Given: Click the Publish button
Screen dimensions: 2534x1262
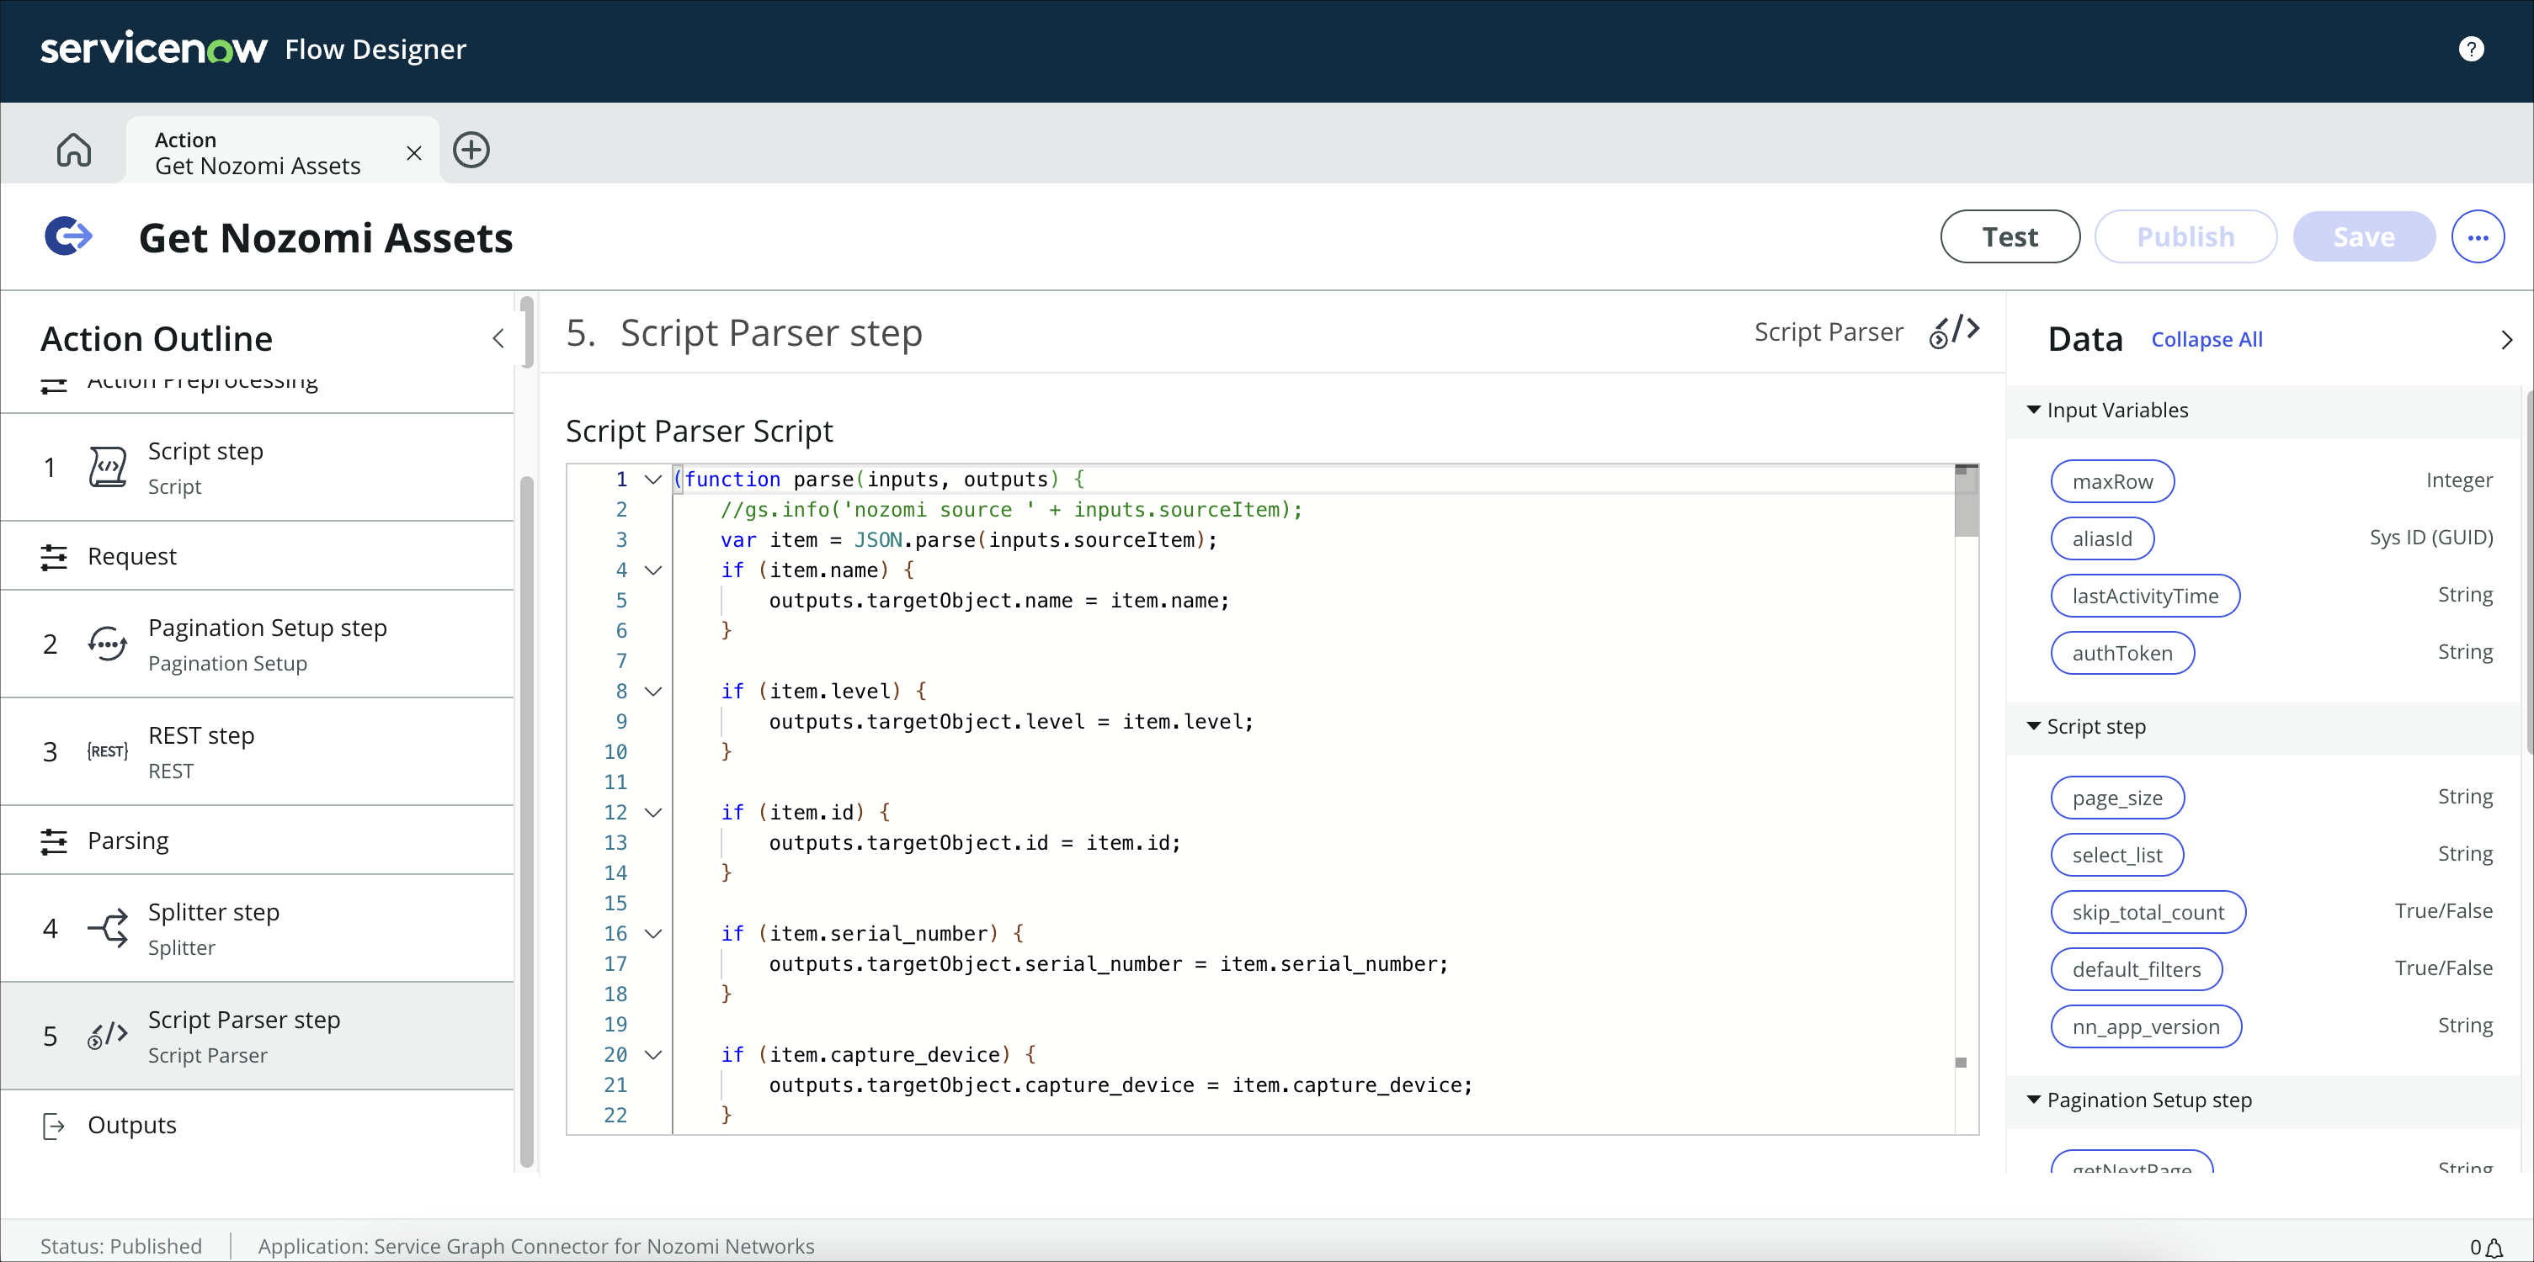Looking at the screenshot, I should pos(2185,236).
